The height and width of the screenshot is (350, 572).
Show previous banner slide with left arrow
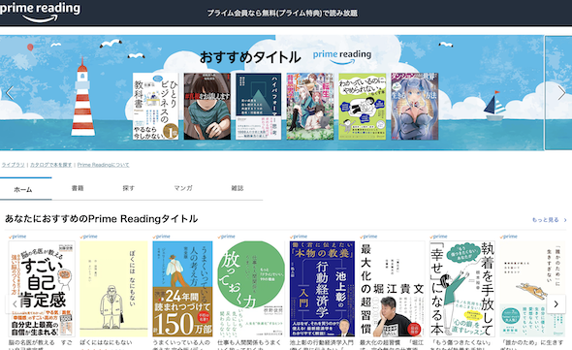10,93
